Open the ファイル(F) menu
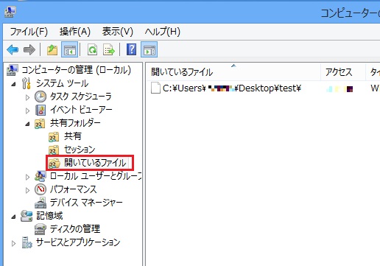 [29, 32]
